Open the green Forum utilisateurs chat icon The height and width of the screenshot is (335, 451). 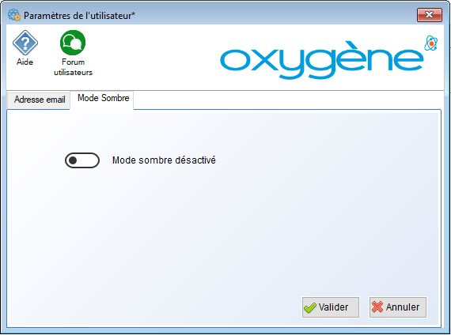[x=73, y=43]
